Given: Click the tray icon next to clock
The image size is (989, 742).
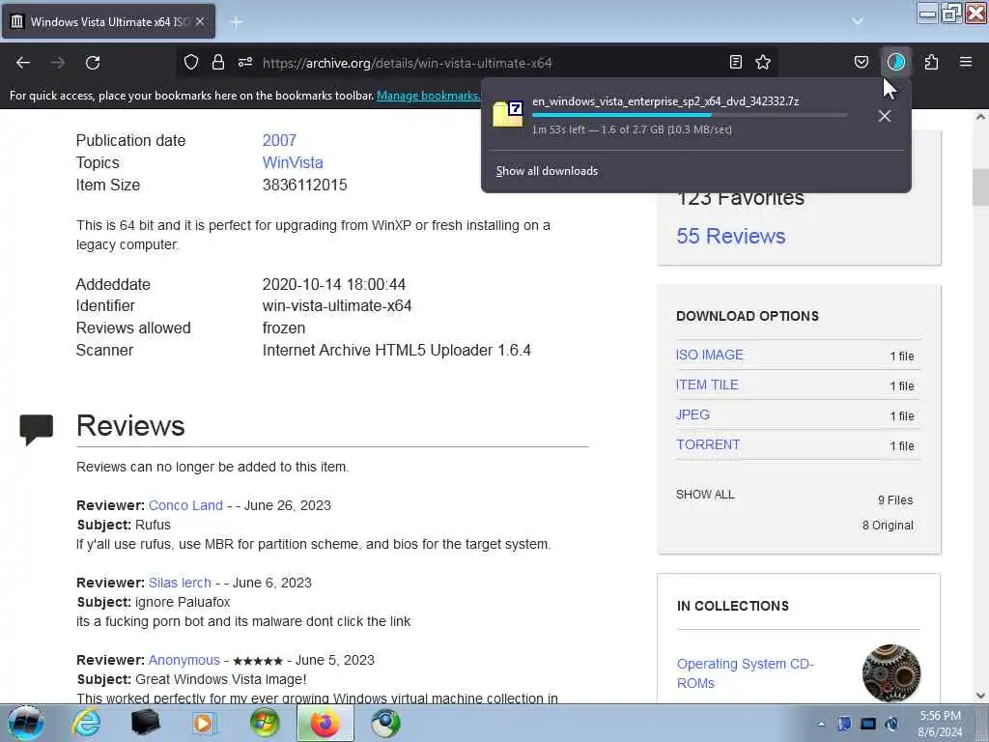Looking at the screenshot, I should click(891, 724).
